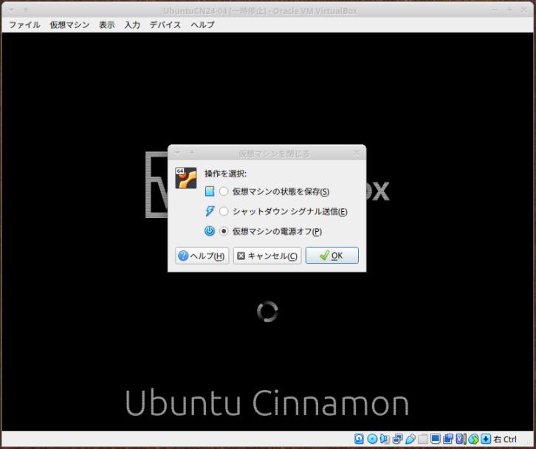Image resolution: width=536 pixels, height=449 pixels.
Task: Click the hard disk activity status icon
Action: (359, 439)
